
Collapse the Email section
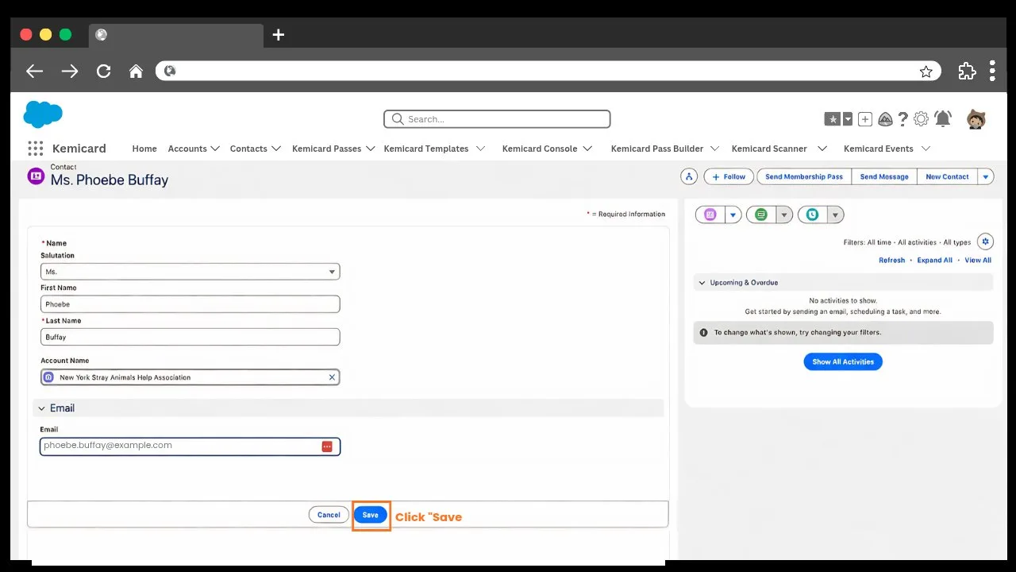point(42,408)
